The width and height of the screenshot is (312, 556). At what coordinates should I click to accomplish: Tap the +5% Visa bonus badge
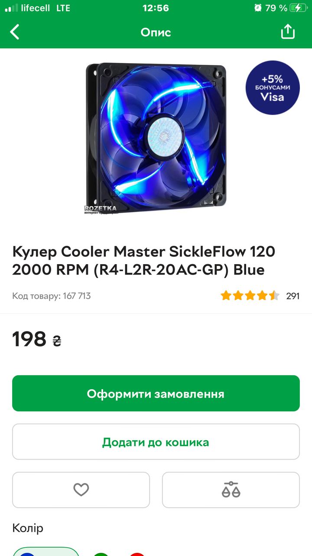click(x=273, y=88)
